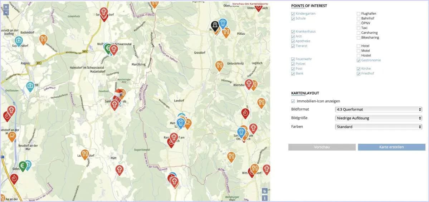Enable the Flughafen checkbox
This screenshot has height=202, width=429.
[x=359, y=14]
